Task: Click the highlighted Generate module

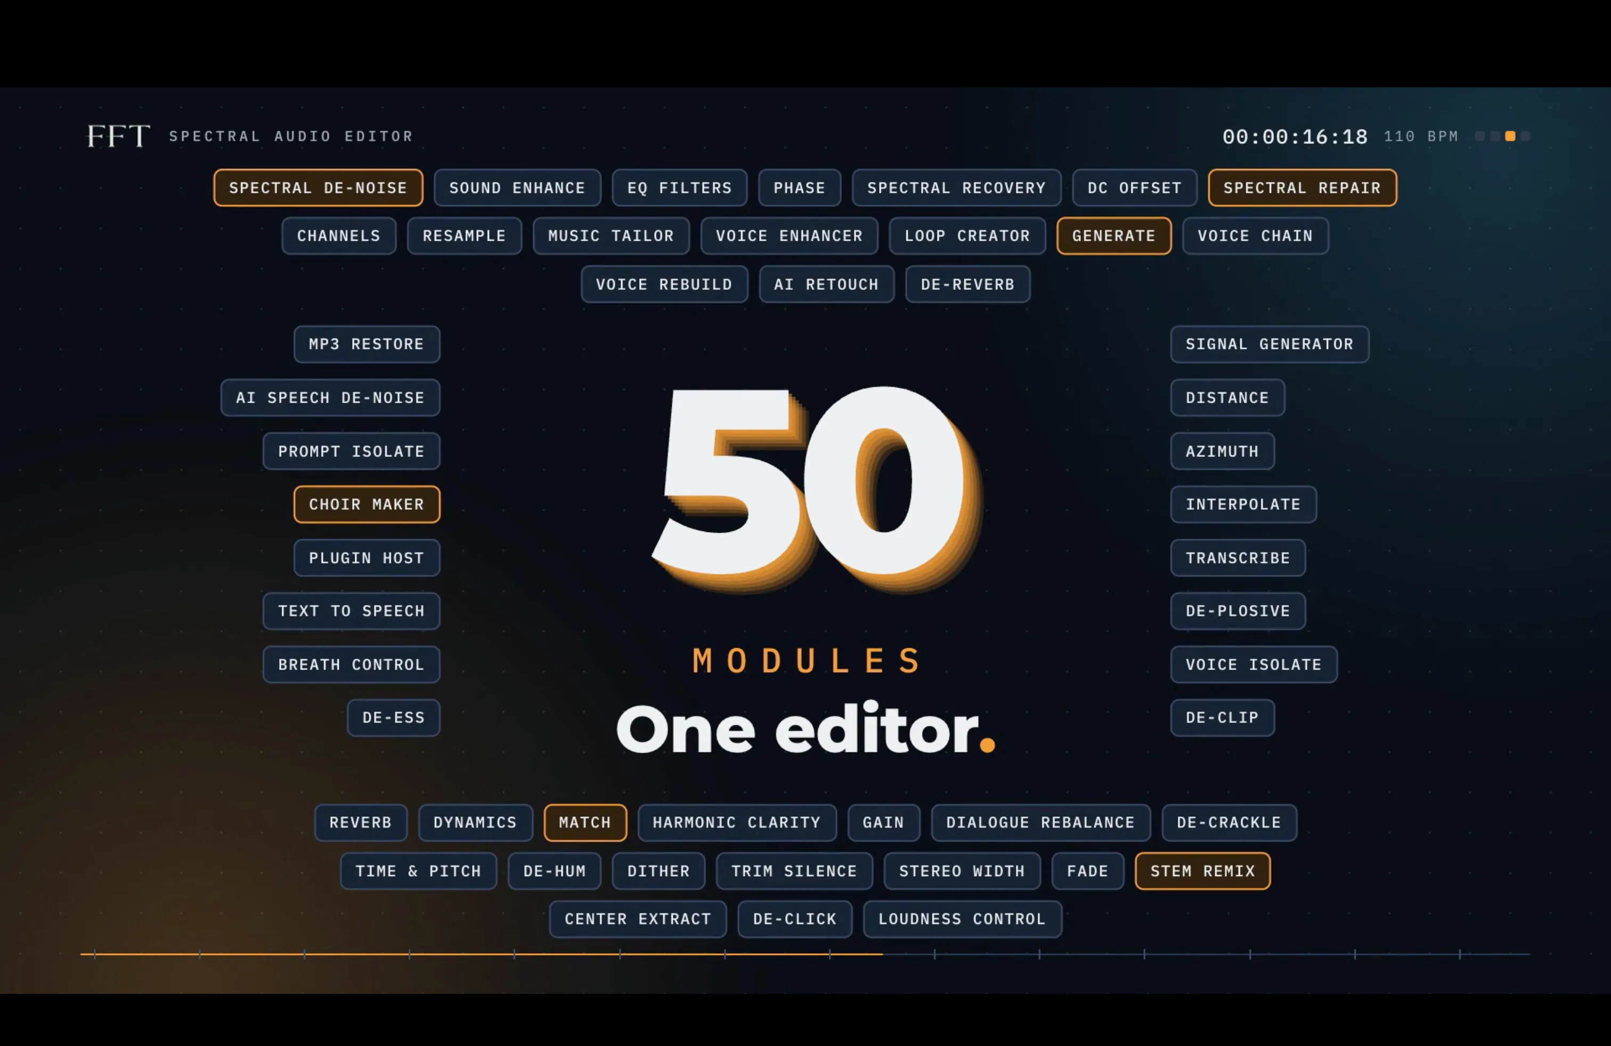Action: point(1114,235)
